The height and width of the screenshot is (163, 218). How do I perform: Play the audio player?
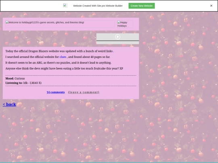pos(117,37)
